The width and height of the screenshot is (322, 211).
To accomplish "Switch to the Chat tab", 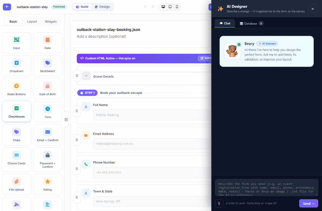I will pyautogui.click(x=225, y=23).
